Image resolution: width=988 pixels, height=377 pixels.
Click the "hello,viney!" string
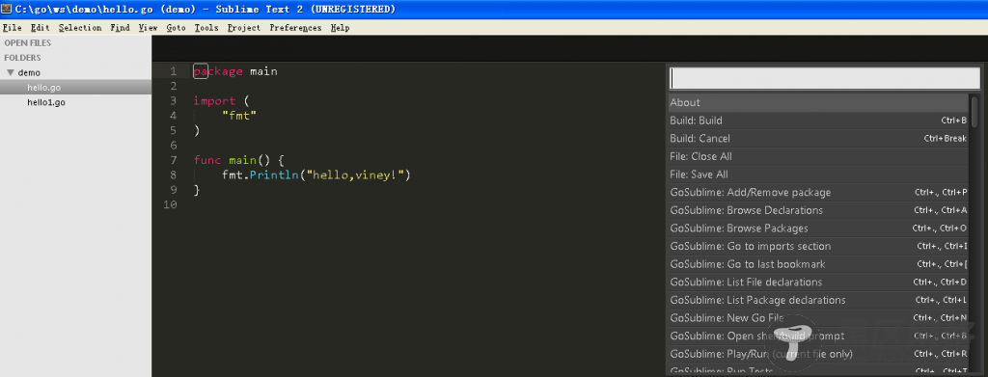click(355, 175)
